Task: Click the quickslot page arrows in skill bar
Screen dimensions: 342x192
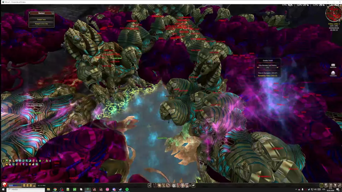Action: point(190,185)
